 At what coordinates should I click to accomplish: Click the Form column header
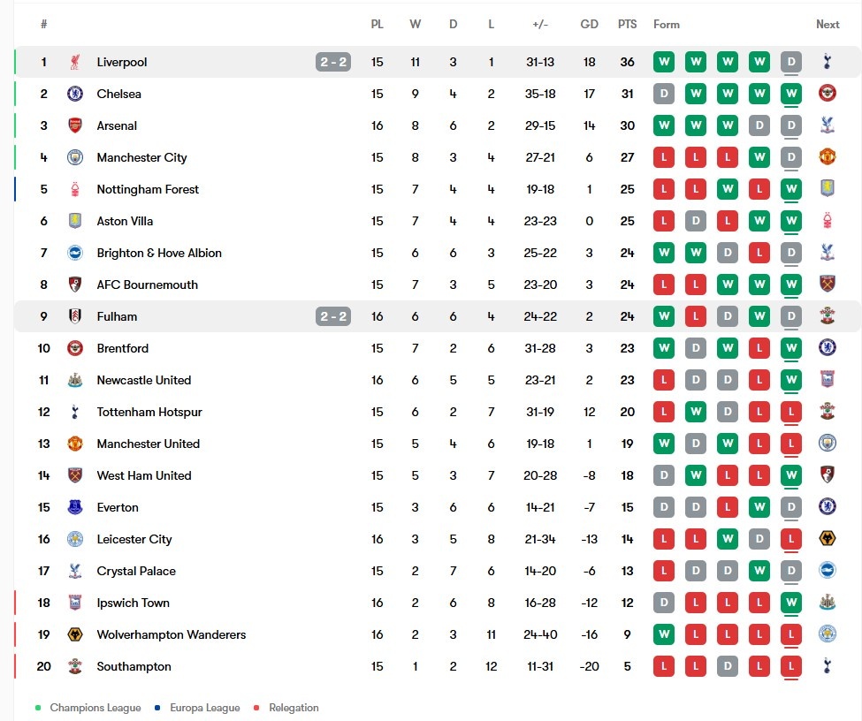(x=667, y=24)
